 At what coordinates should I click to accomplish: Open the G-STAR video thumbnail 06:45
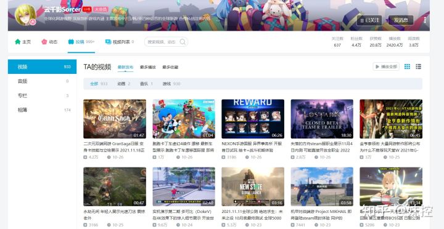click(x=391, y=119)
